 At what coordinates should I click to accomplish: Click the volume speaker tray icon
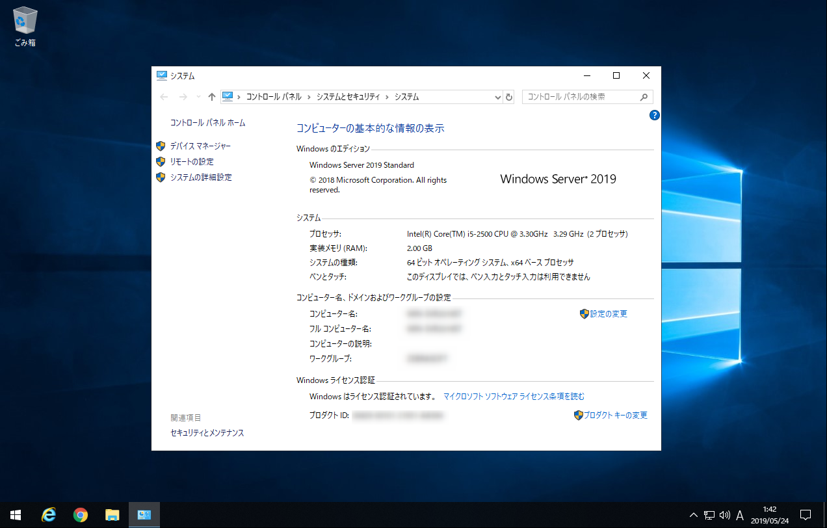coord(725,516)
